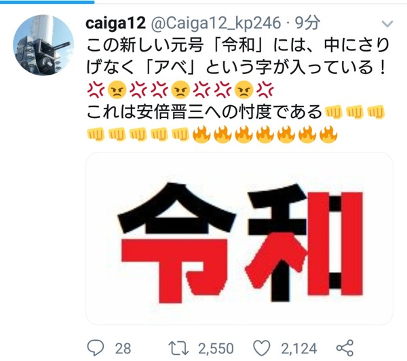
Task: Open the share icon menu
Action: coord(345,347)
